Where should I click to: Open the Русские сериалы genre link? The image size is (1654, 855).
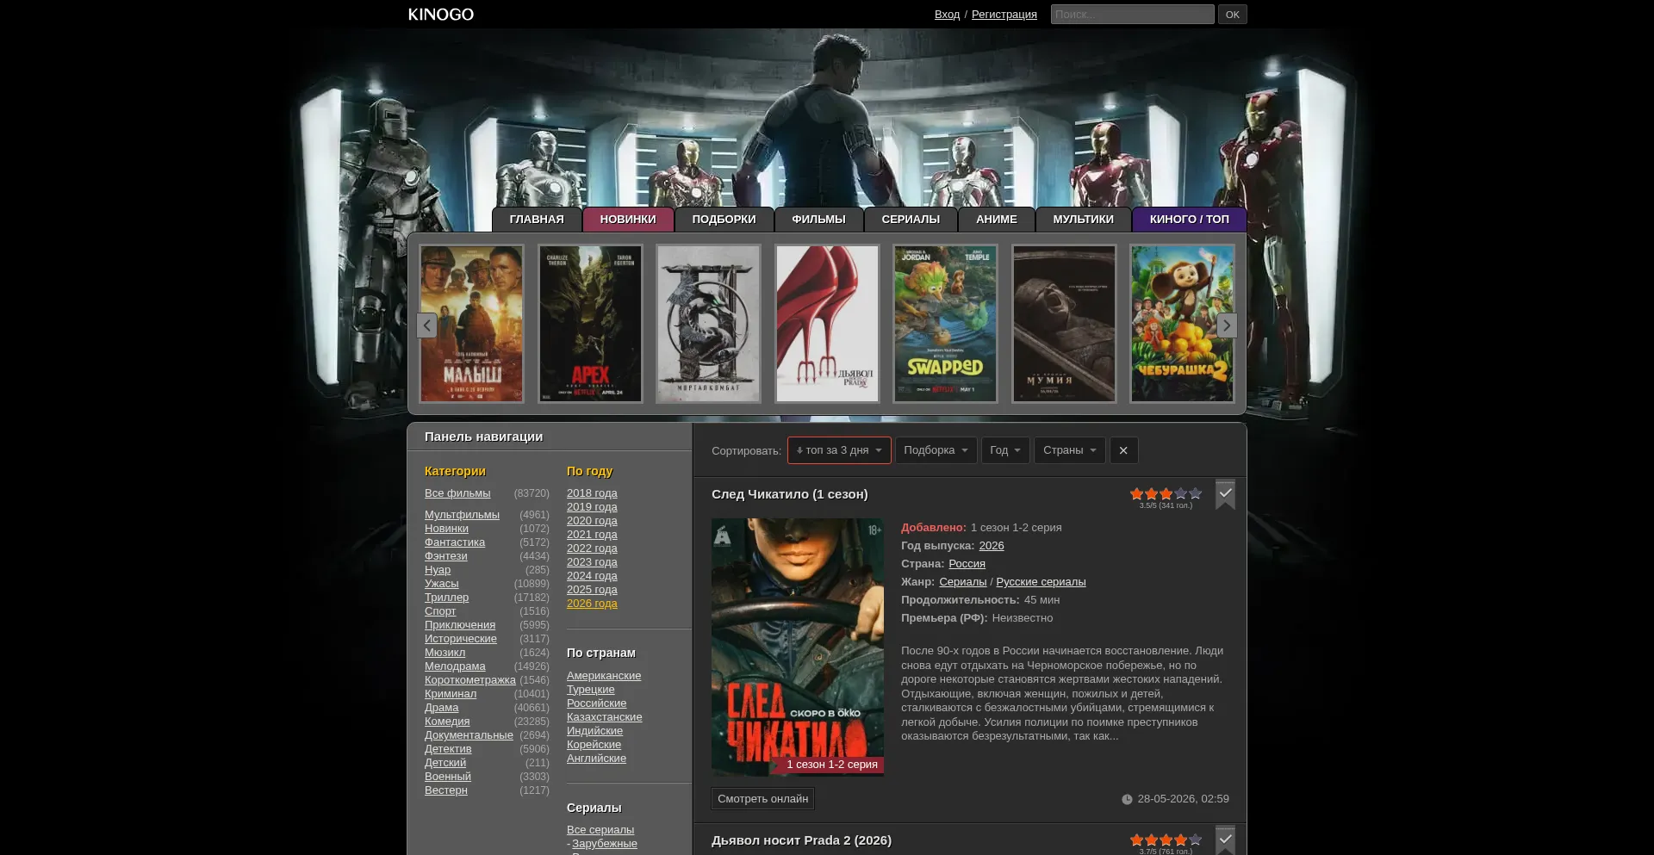click(x=1041, y=582)
